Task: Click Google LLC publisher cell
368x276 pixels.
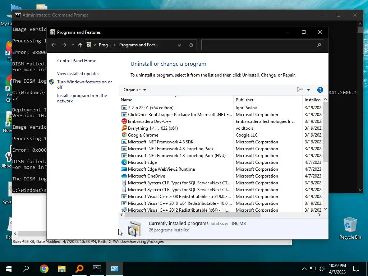Action: pyautogui.click(x=247, y=135)
